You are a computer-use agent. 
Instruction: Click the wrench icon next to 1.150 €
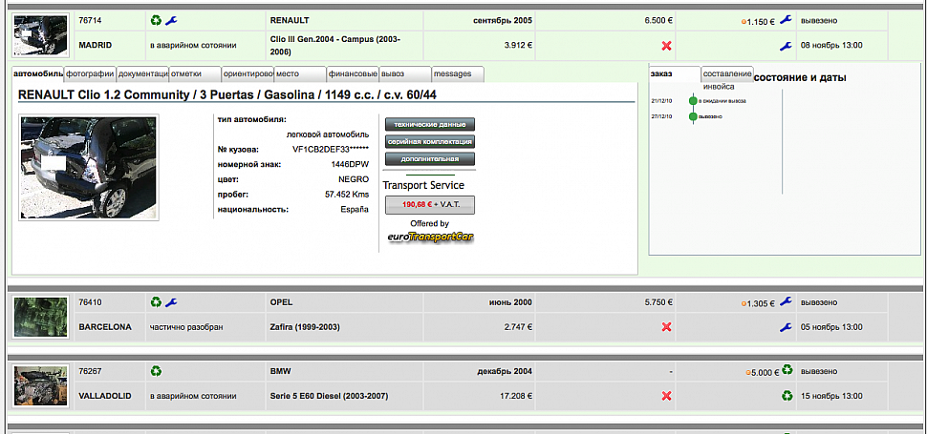(786, 20)
